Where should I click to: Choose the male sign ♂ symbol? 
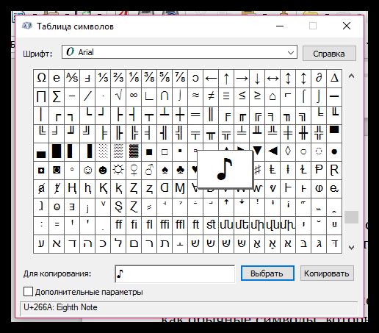point(149,170)
